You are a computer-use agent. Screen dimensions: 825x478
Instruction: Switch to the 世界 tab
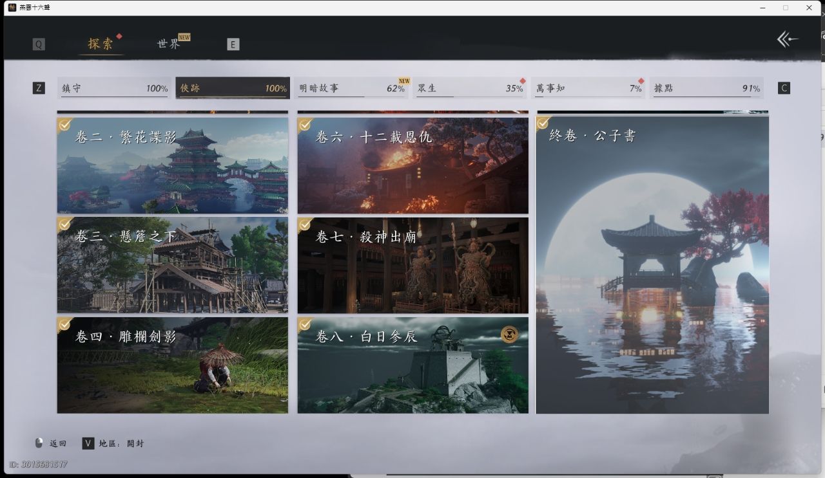coord(169,44)
